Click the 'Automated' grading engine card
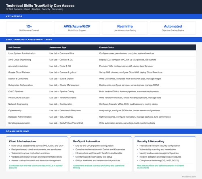202x179 pixels. 173,28
